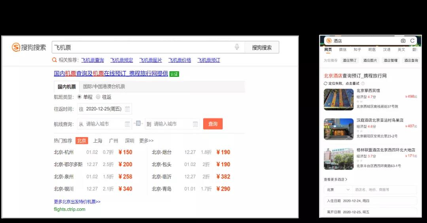Select 单程 radio button

79,97
